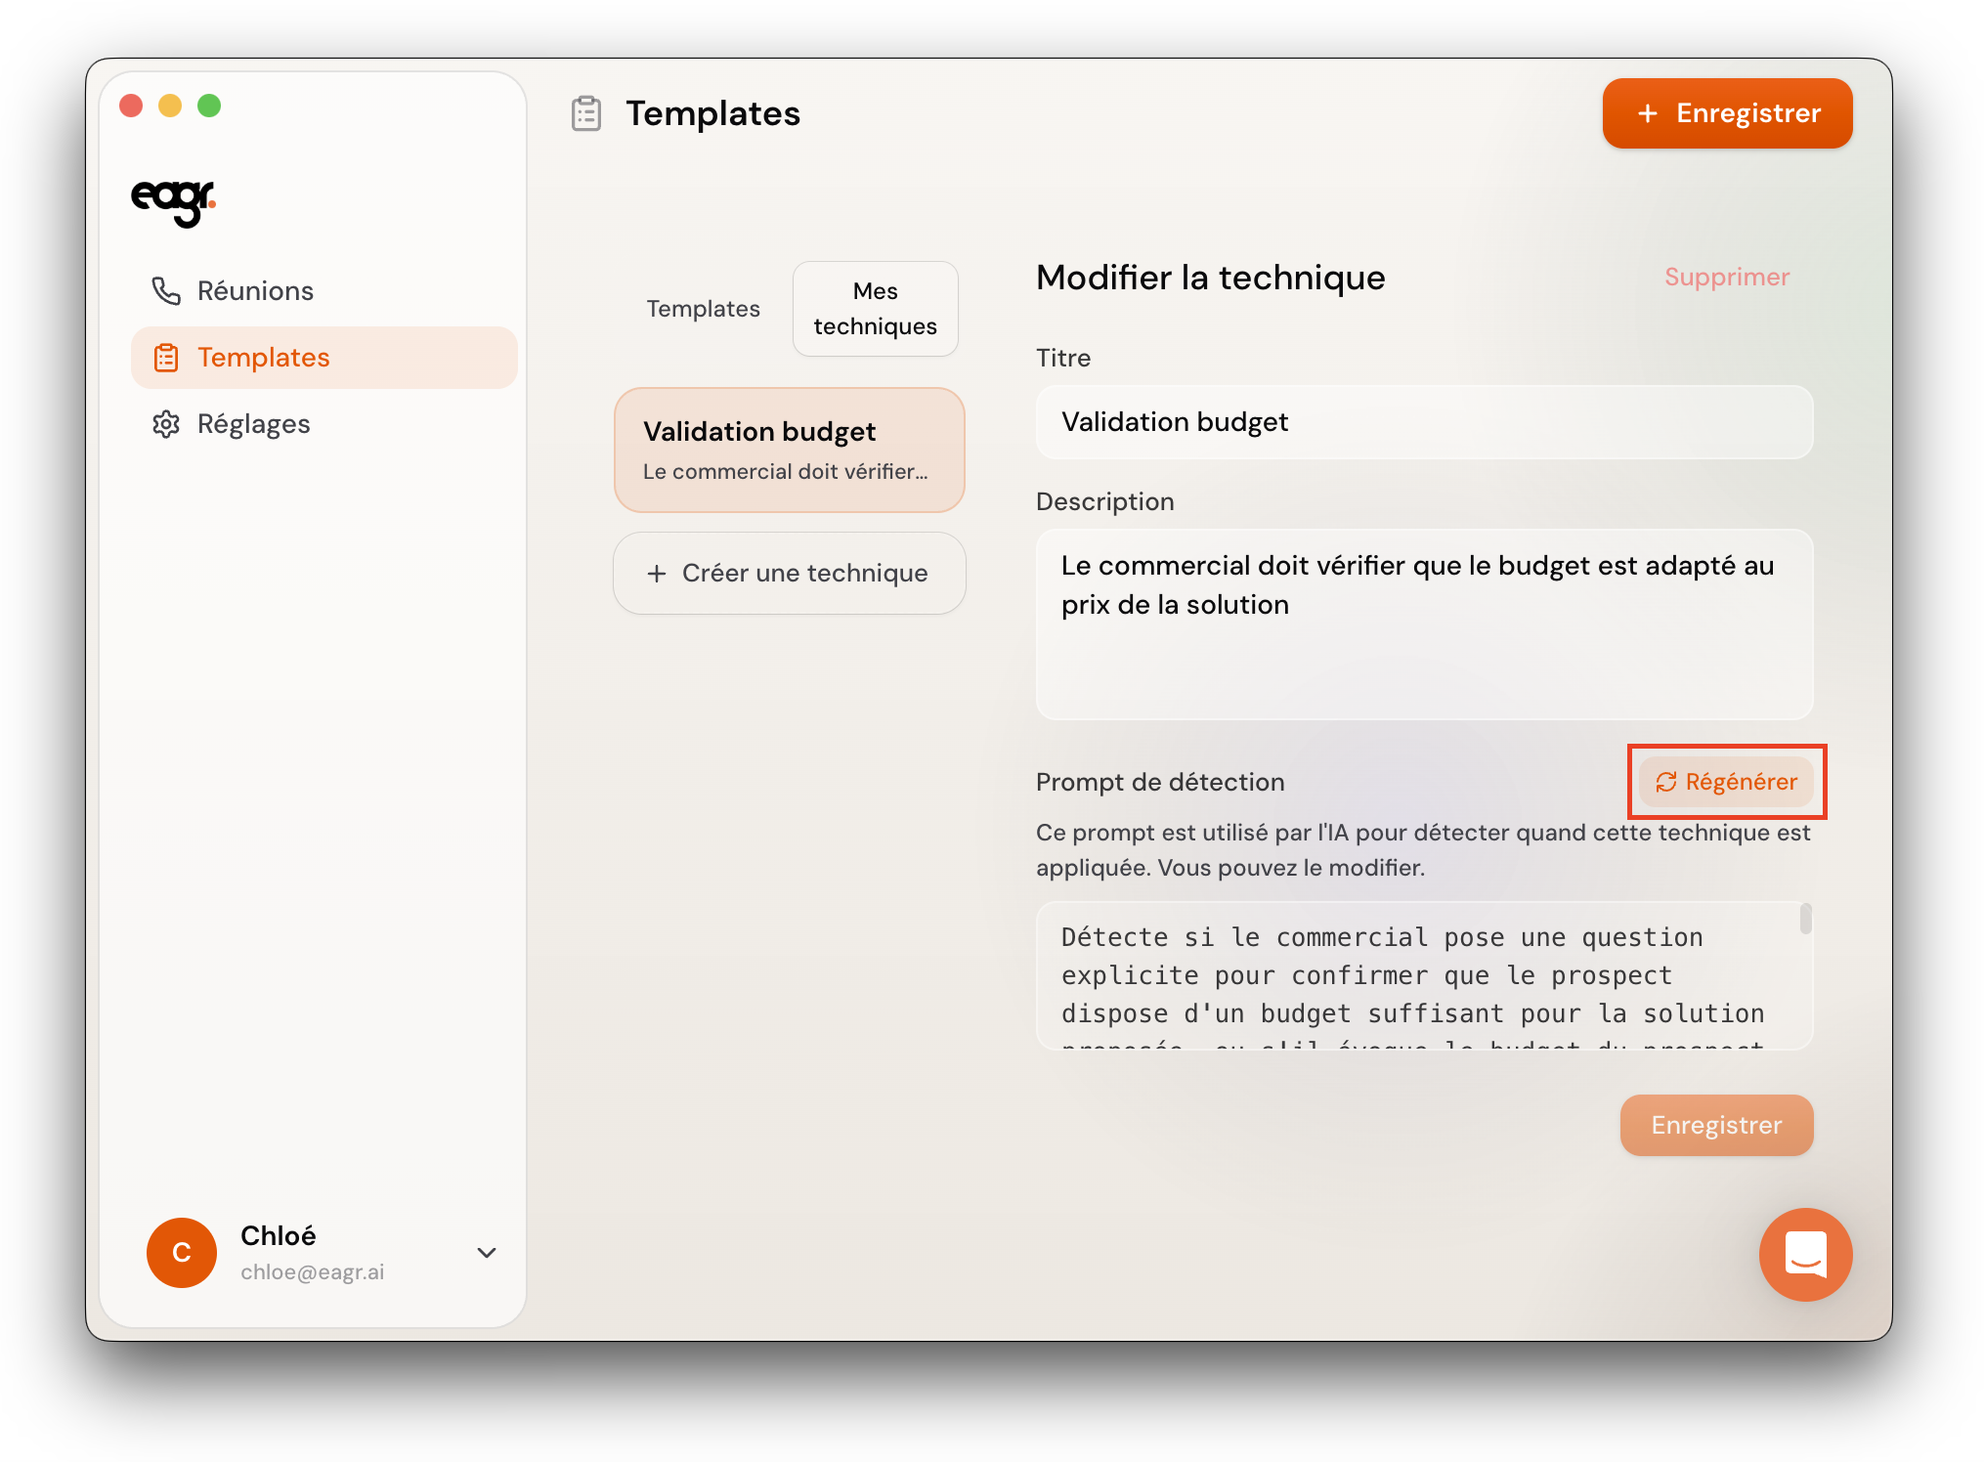Click inside the detection prompt text box
This screenshot has width=1984, height=1462.
pos(1407,975)
